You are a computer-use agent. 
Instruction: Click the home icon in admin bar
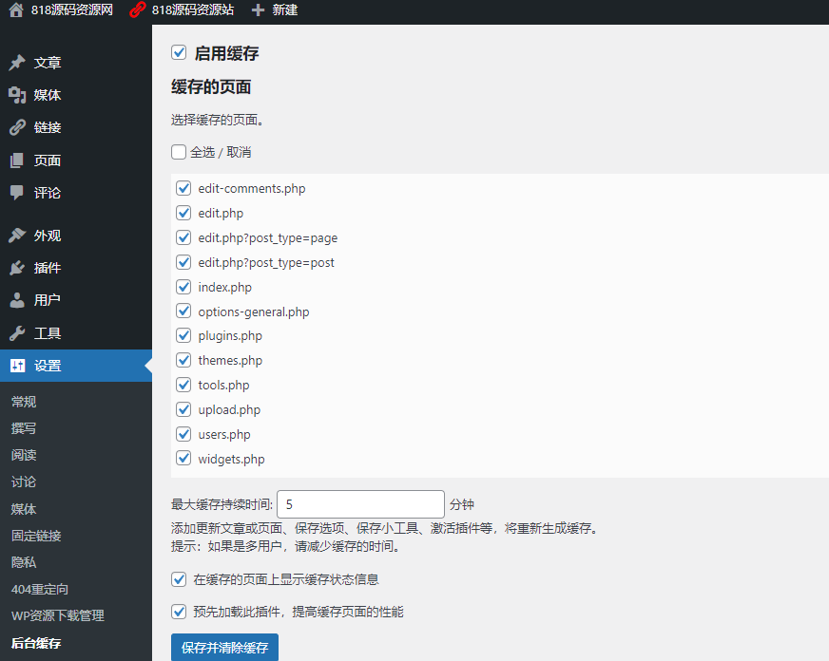[x=16, y=9]
